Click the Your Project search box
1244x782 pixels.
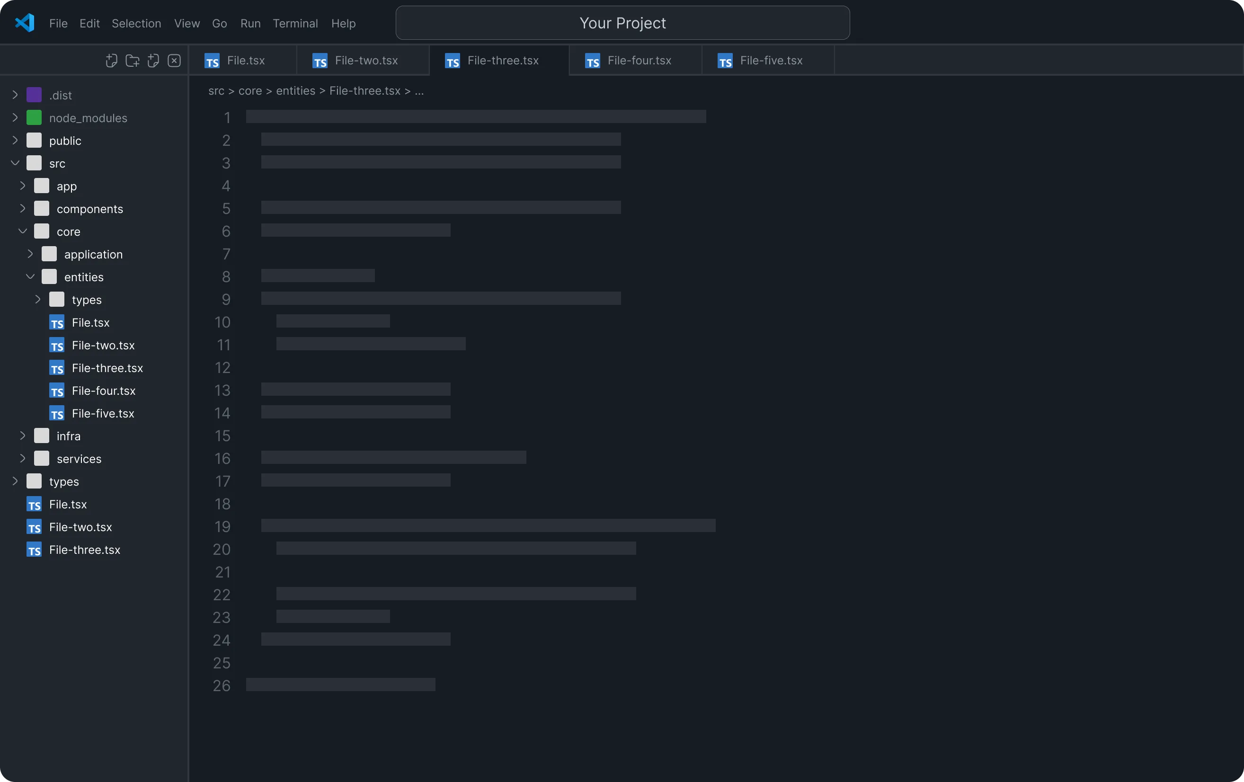622,23
